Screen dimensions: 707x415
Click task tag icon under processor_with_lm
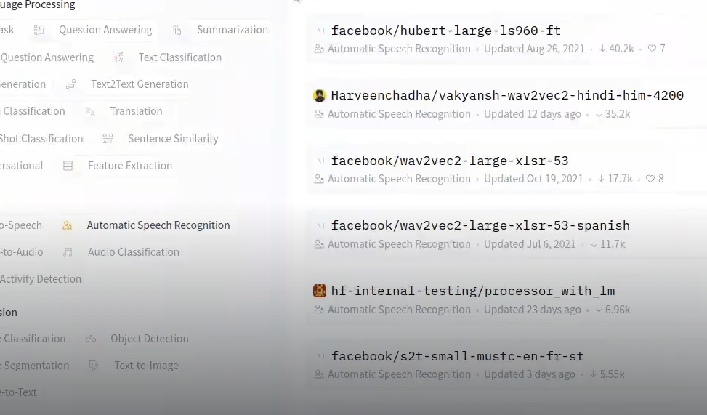tap(319, 310)
